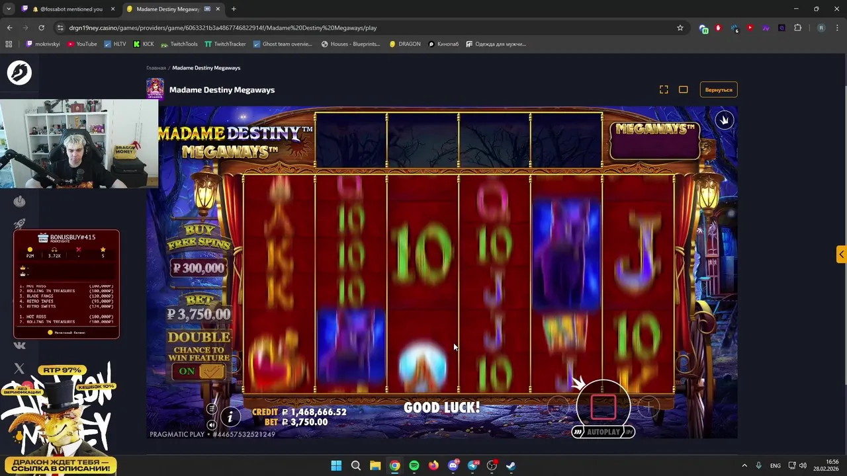This screenshot has width=847, height=476.
Task: Go back to previous page
Action: click(9, 28)
